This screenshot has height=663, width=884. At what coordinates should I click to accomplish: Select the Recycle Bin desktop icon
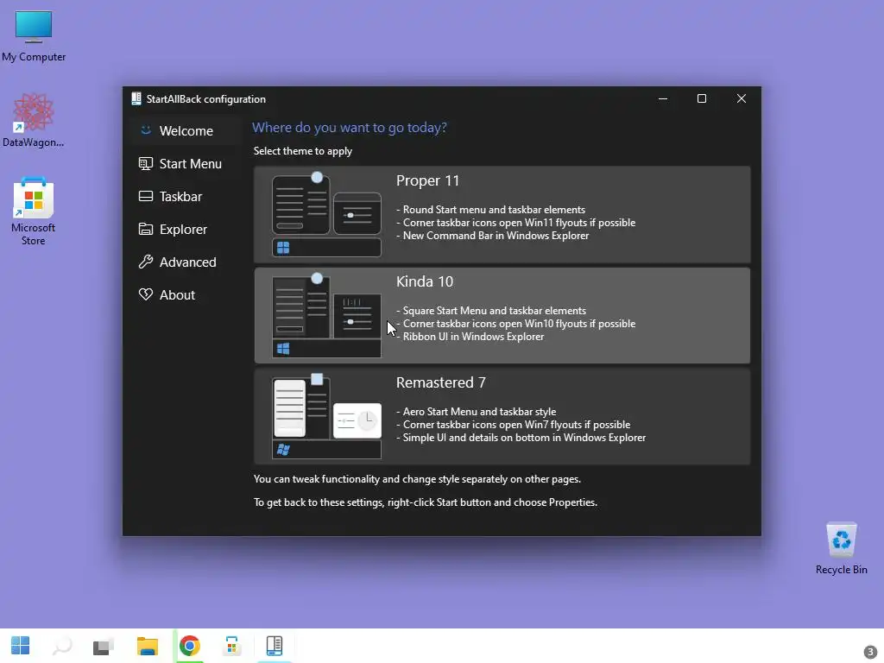click(841, 548)
